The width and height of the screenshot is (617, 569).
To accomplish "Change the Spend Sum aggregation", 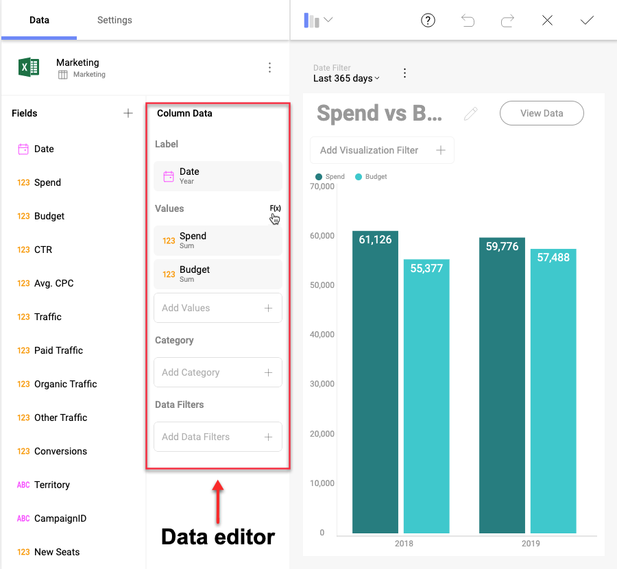I will click(x=217, y=240).
